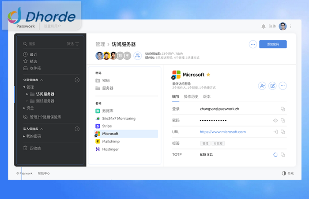Add a vault with 私人保险库 plus icon
The image size is (309, 199).
click(77, 129)
